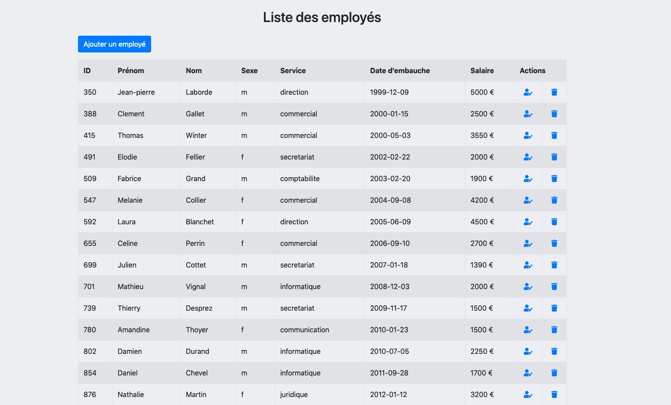Remove Nathalie Martin from employees
This screenshot has width=671, height=405.
pyautogui.click(x=554, y=394)
